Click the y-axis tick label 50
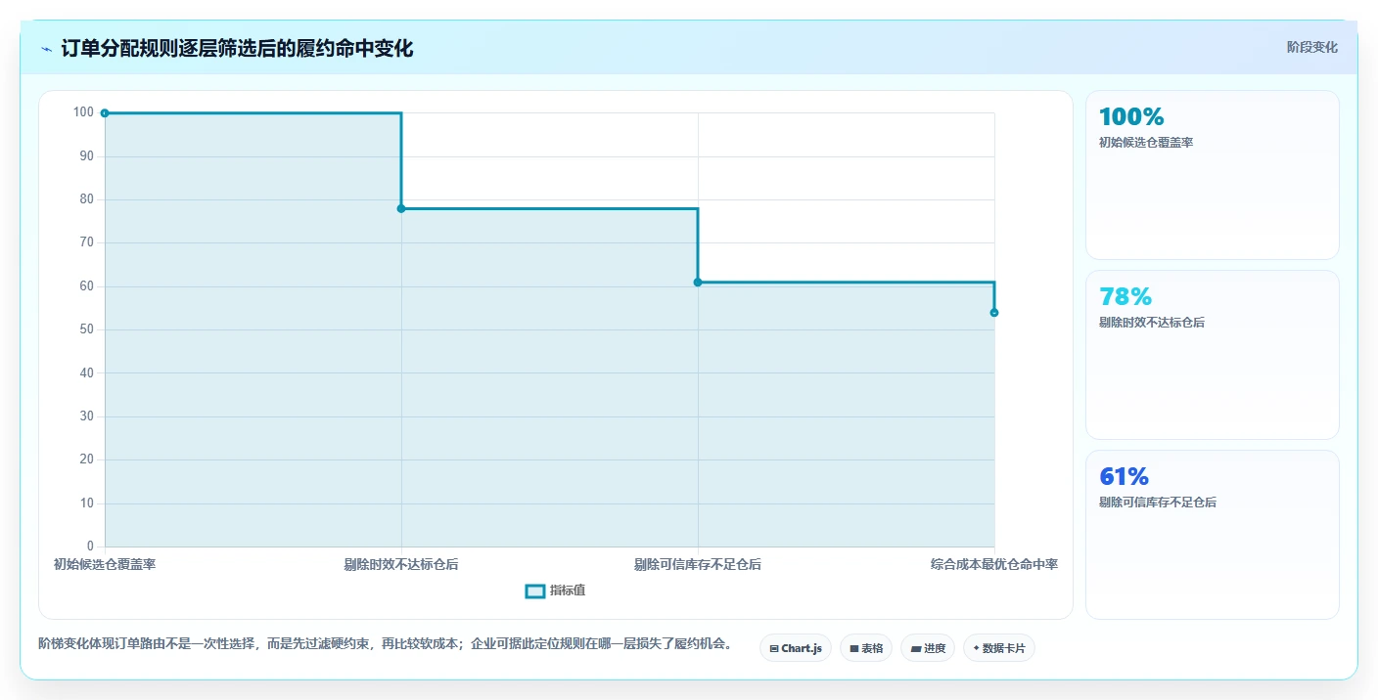The width and height of the screenshot is (1378, 700). [87, 329]
